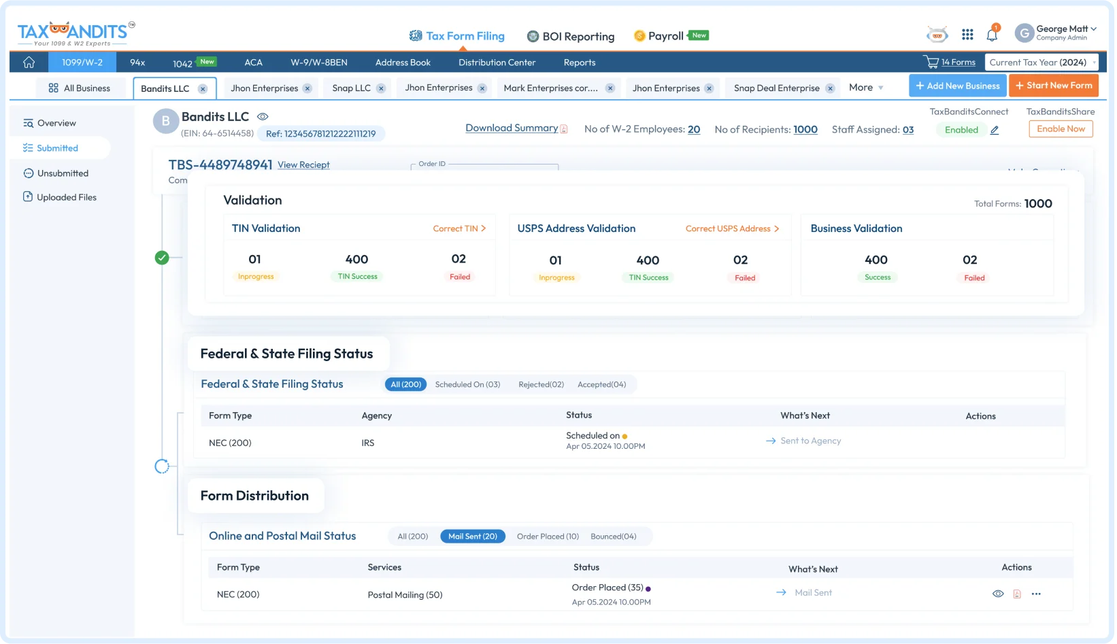Open the notifications bell

point(993,34)
